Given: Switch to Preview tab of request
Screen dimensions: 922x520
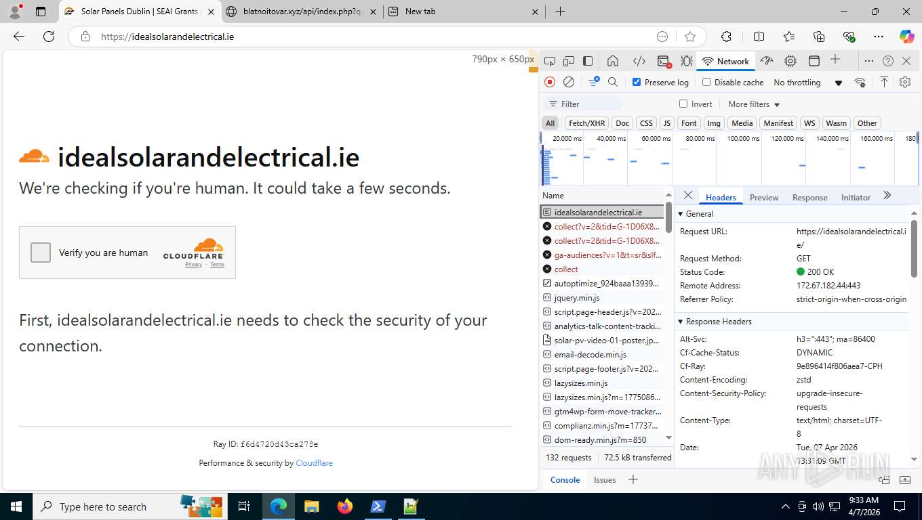Looking at the screenshot, I should (764, 197).
